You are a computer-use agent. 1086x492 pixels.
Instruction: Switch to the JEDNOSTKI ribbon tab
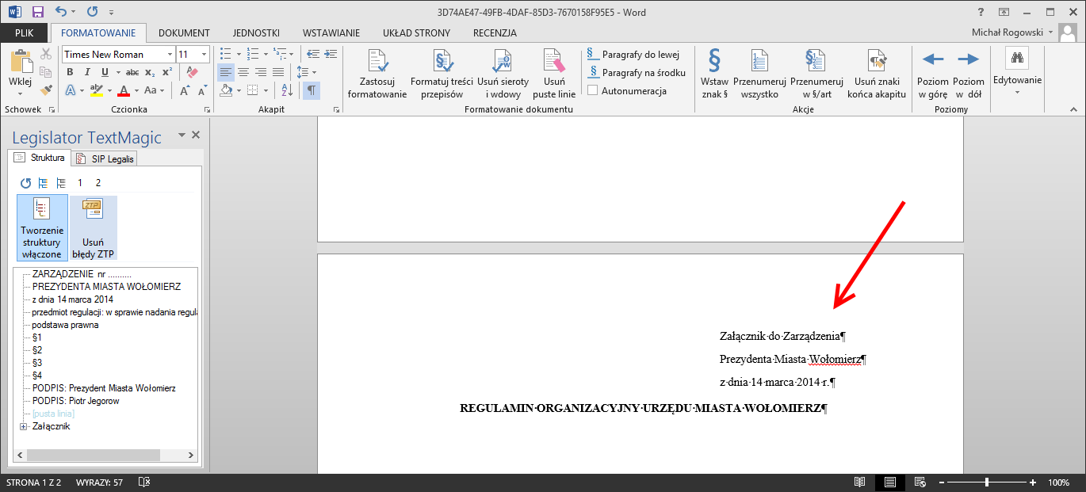256,32
